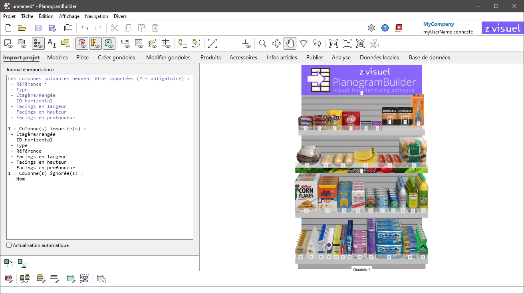Toggle ruler dimensions visibility

pyautogui.click(x=125, y=43)
